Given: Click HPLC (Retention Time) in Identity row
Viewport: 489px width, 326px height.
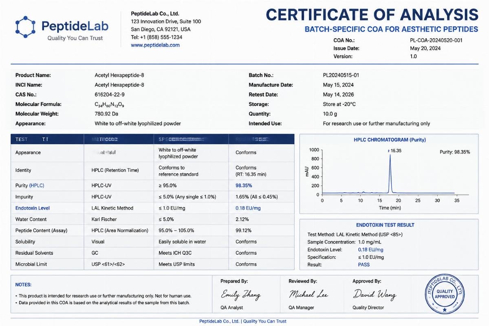Looking at the screenshot, I should coord(115,170).
